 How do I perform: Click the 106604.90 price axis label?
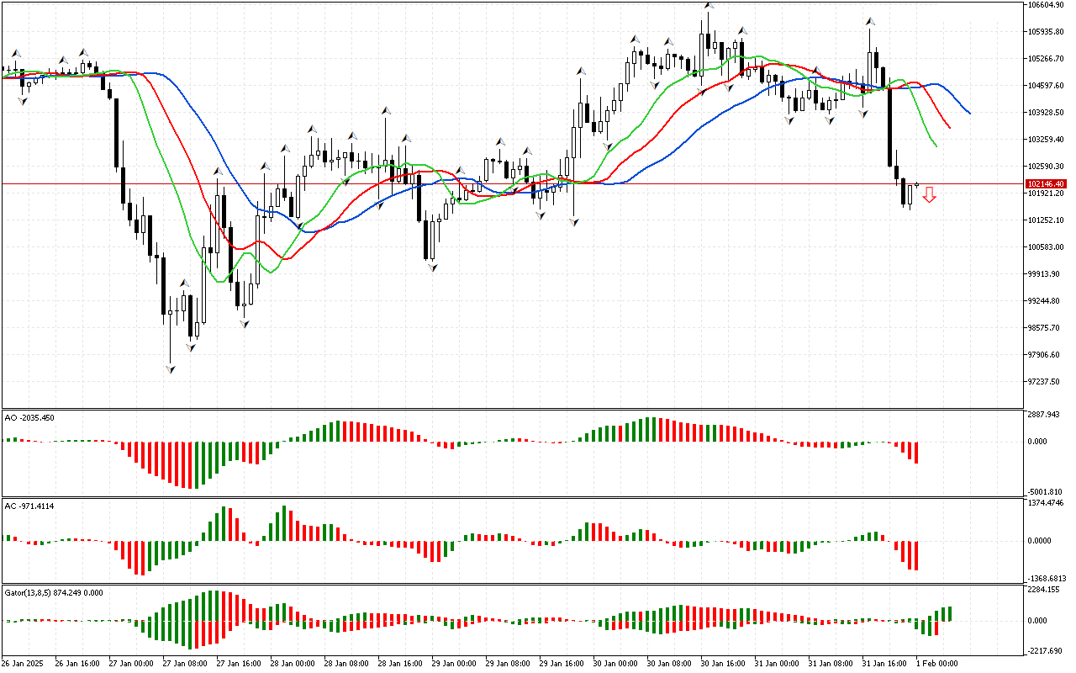click(1046, 5)
